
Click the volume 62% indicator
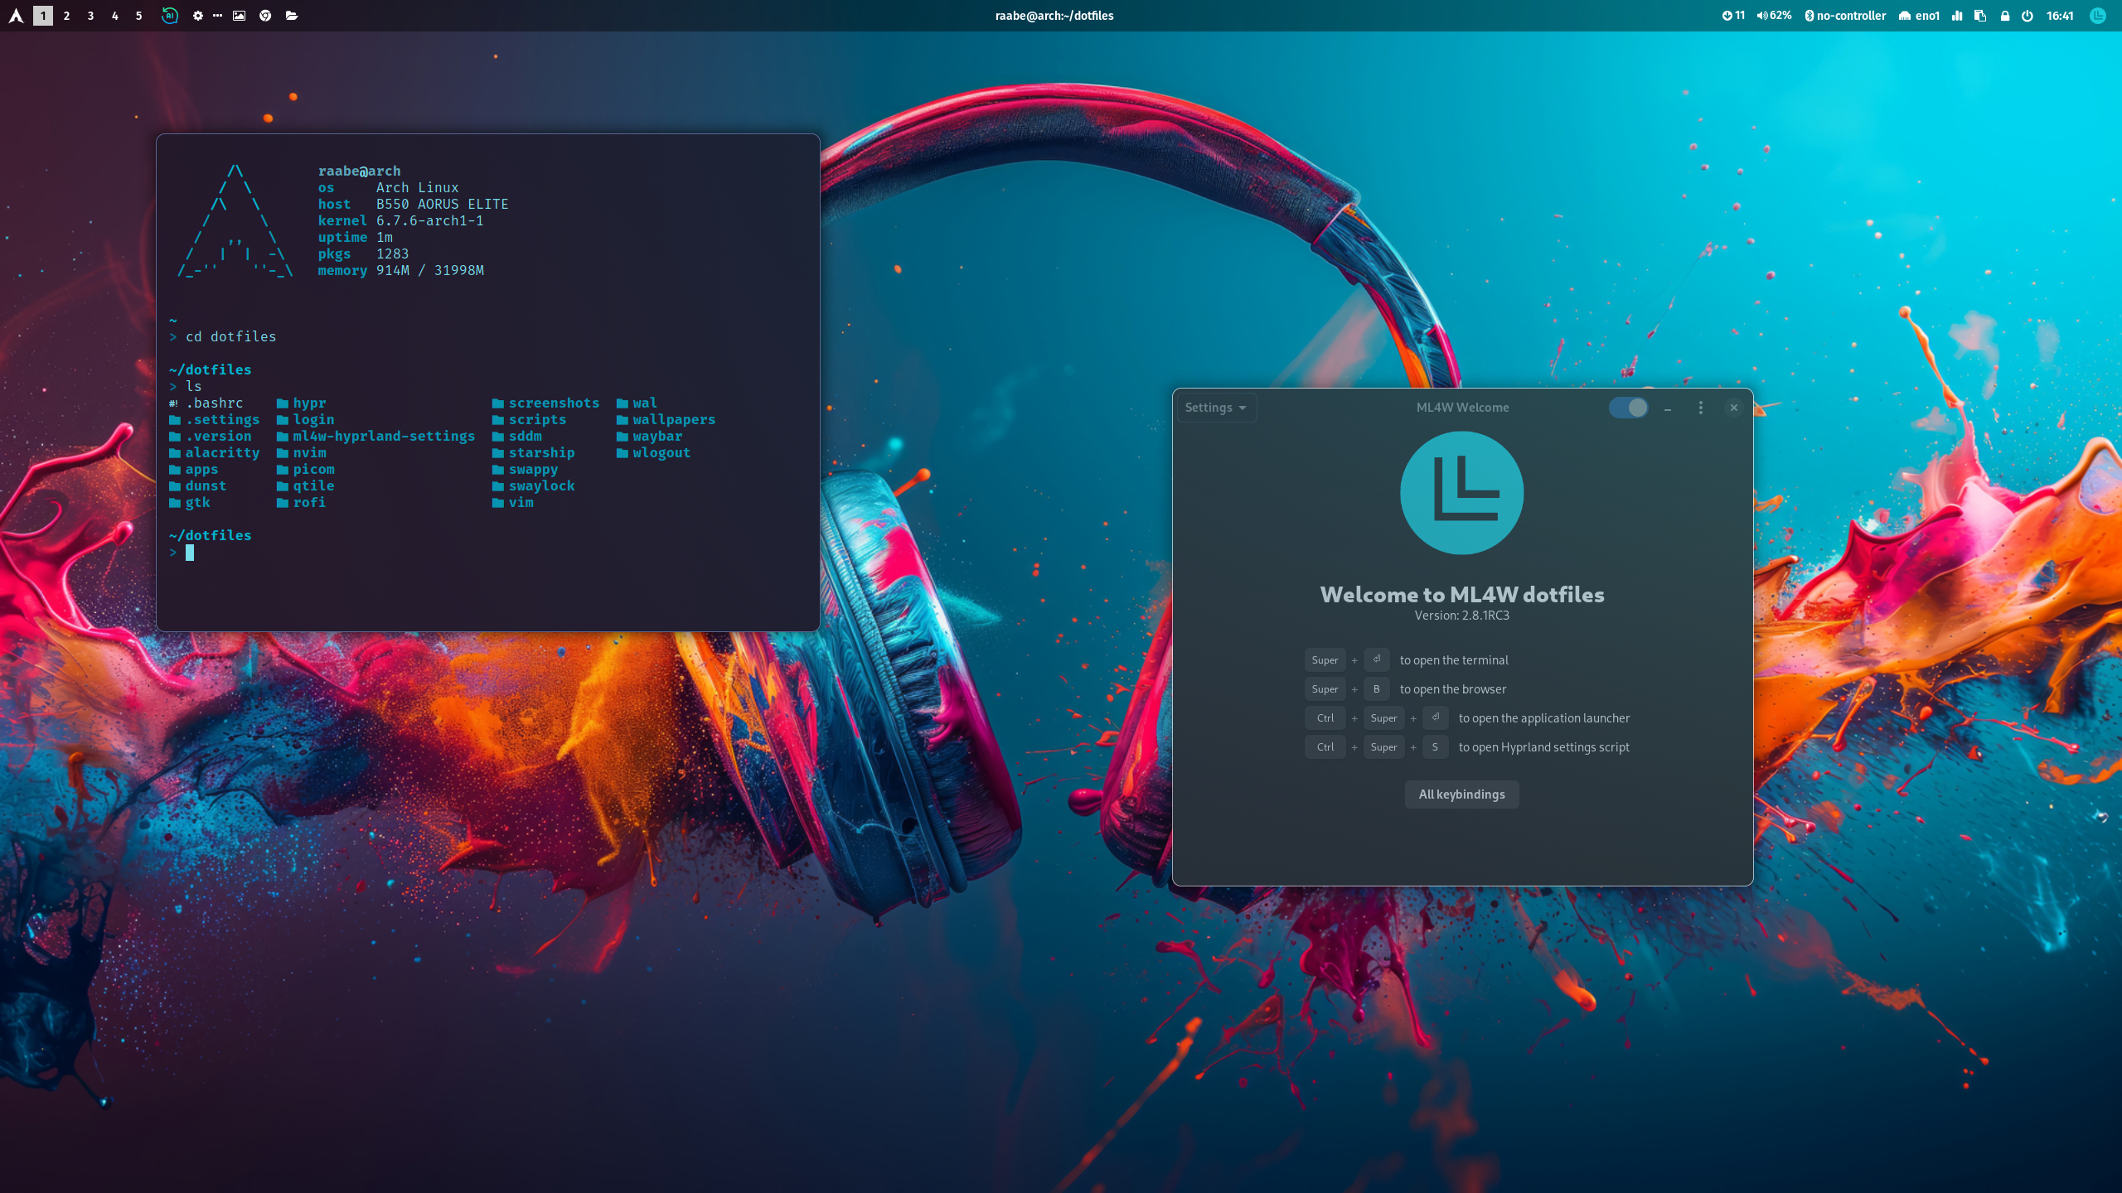(x=1774, y=16)
